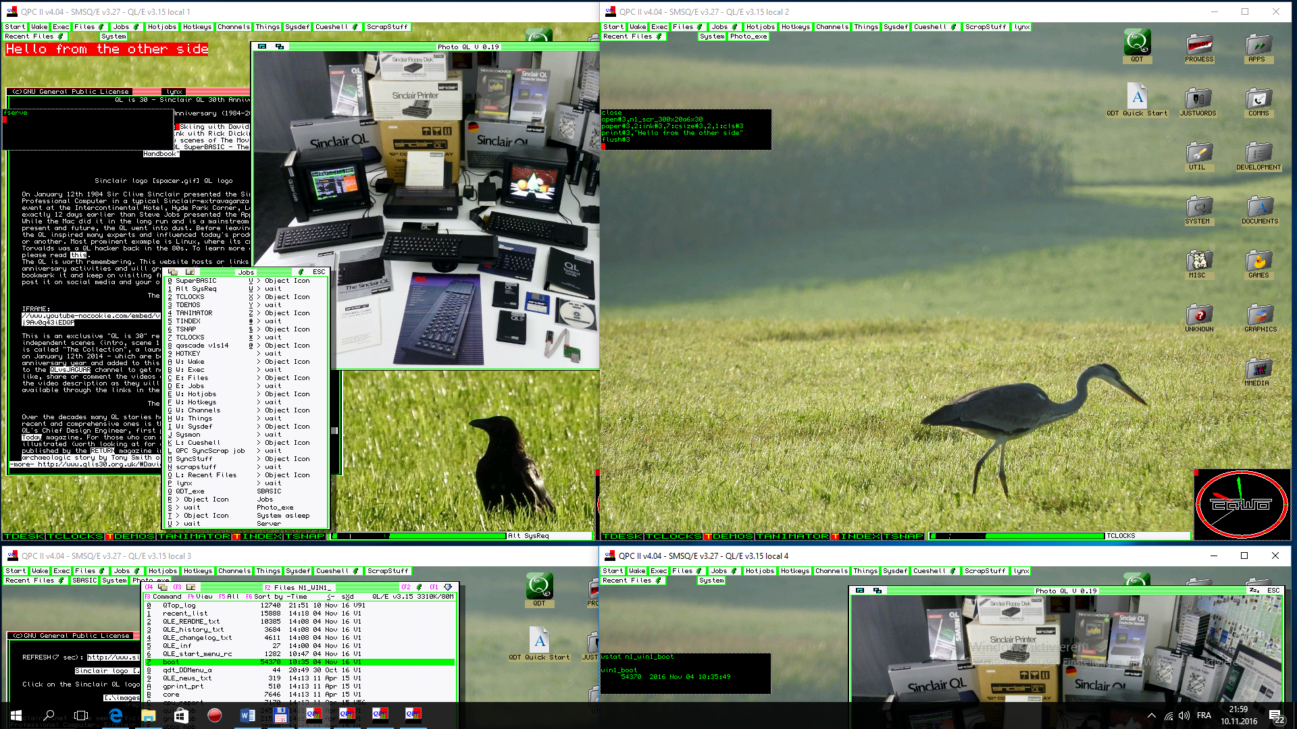
Task: Open the Action Center notifications
Action: point(1277,715)
